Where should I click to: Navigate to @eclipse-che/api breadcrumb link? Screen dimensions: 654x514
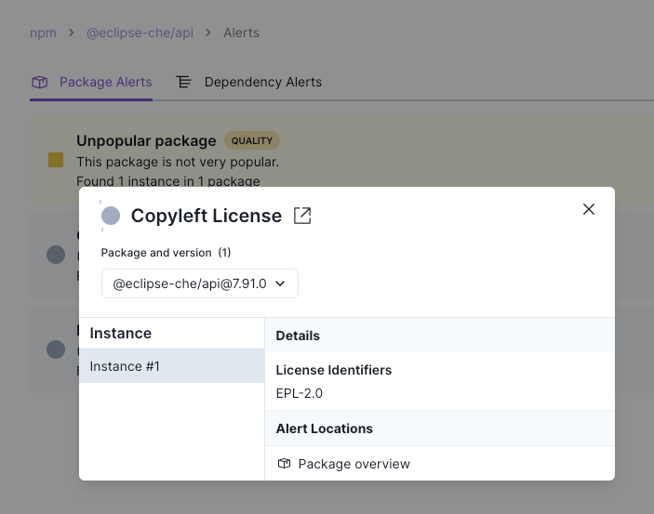(x=140, y=33)
